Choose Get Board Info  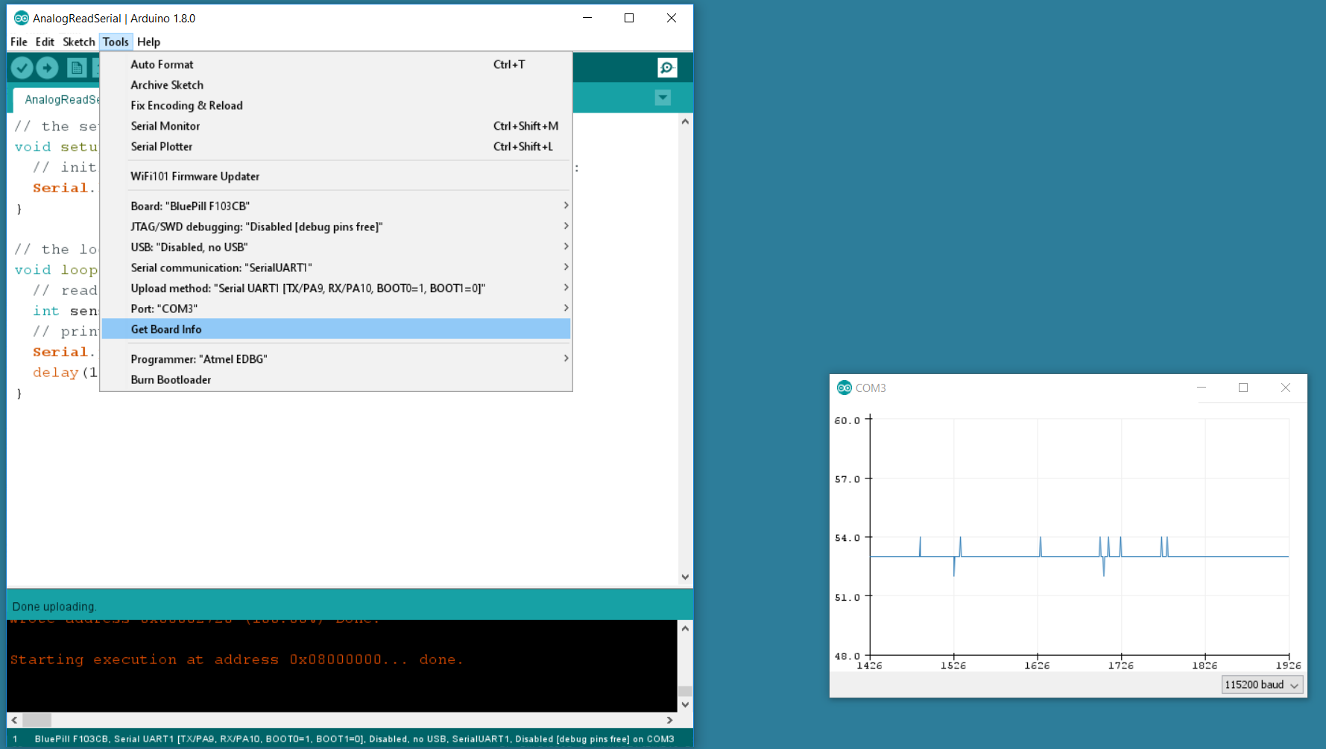tap(336, 329)
